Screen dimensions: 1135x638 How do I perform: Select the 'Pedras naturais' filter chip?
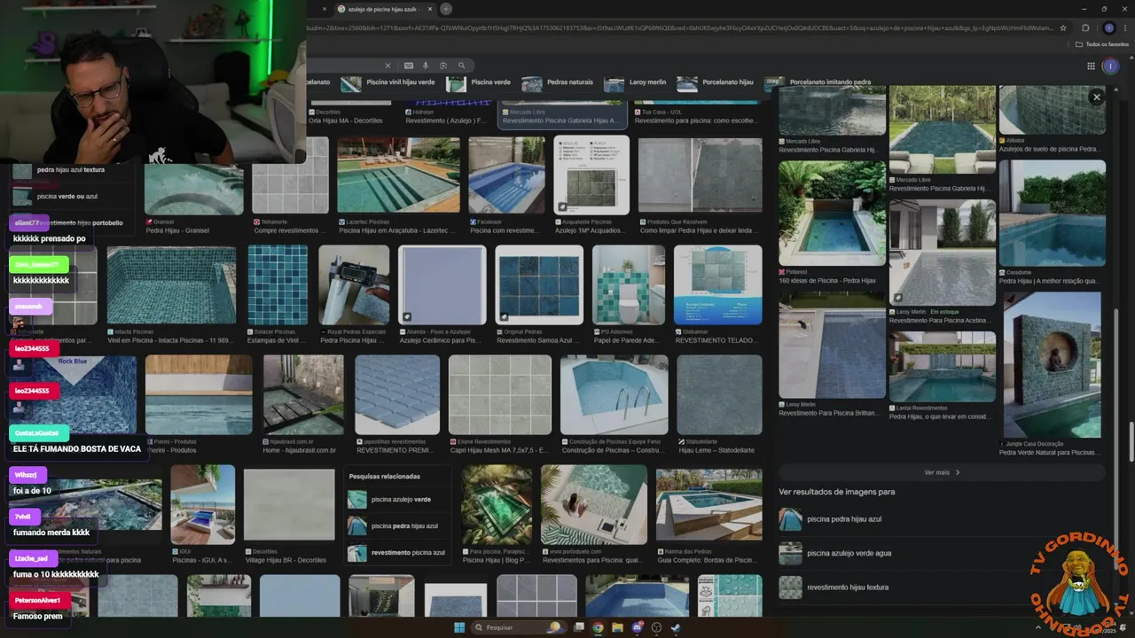559,82
